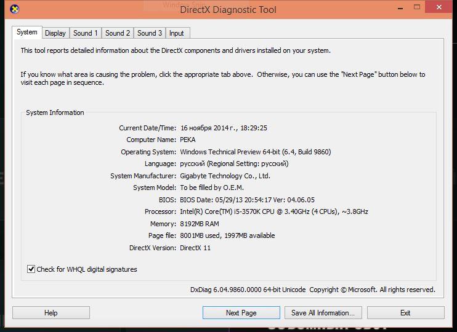Viewport: 457px width, 332px height.
Task: Click the BIOS Date value
Action: [247, 200]
